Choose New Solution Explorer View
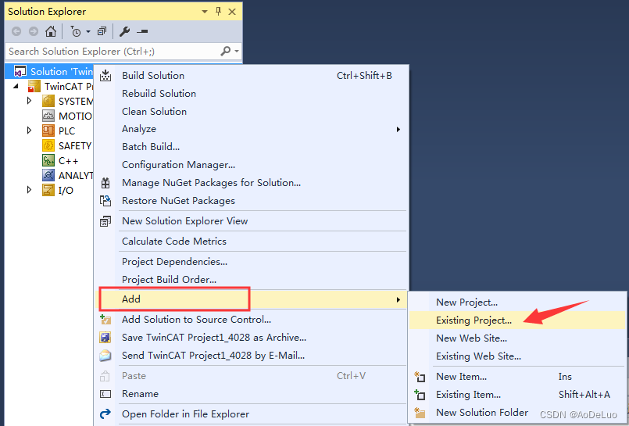The image size is (629, 426). pos(251,221)
